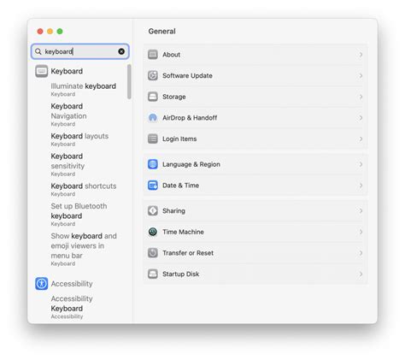This screenshot has height=360, width=405.
Task: Select the Keyboard Navigation result
Action: (x=68, y=115)
